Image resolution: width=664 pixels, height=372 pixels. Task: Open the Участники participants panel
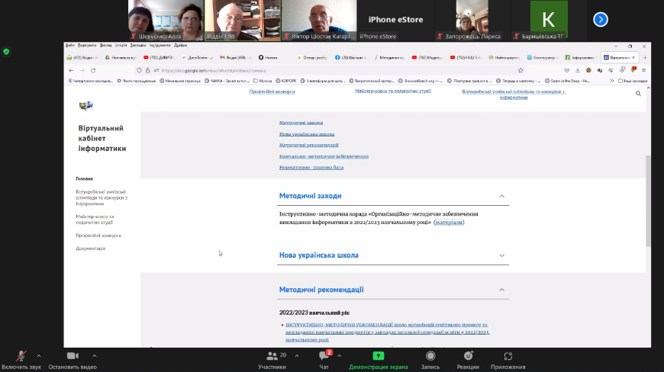point(272,360)
